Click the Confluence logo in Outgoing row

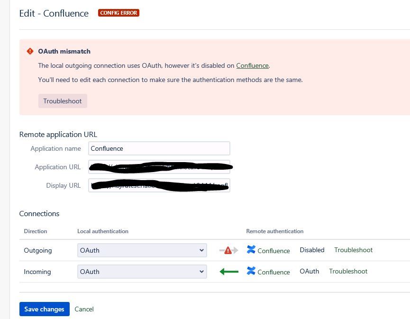251,250
